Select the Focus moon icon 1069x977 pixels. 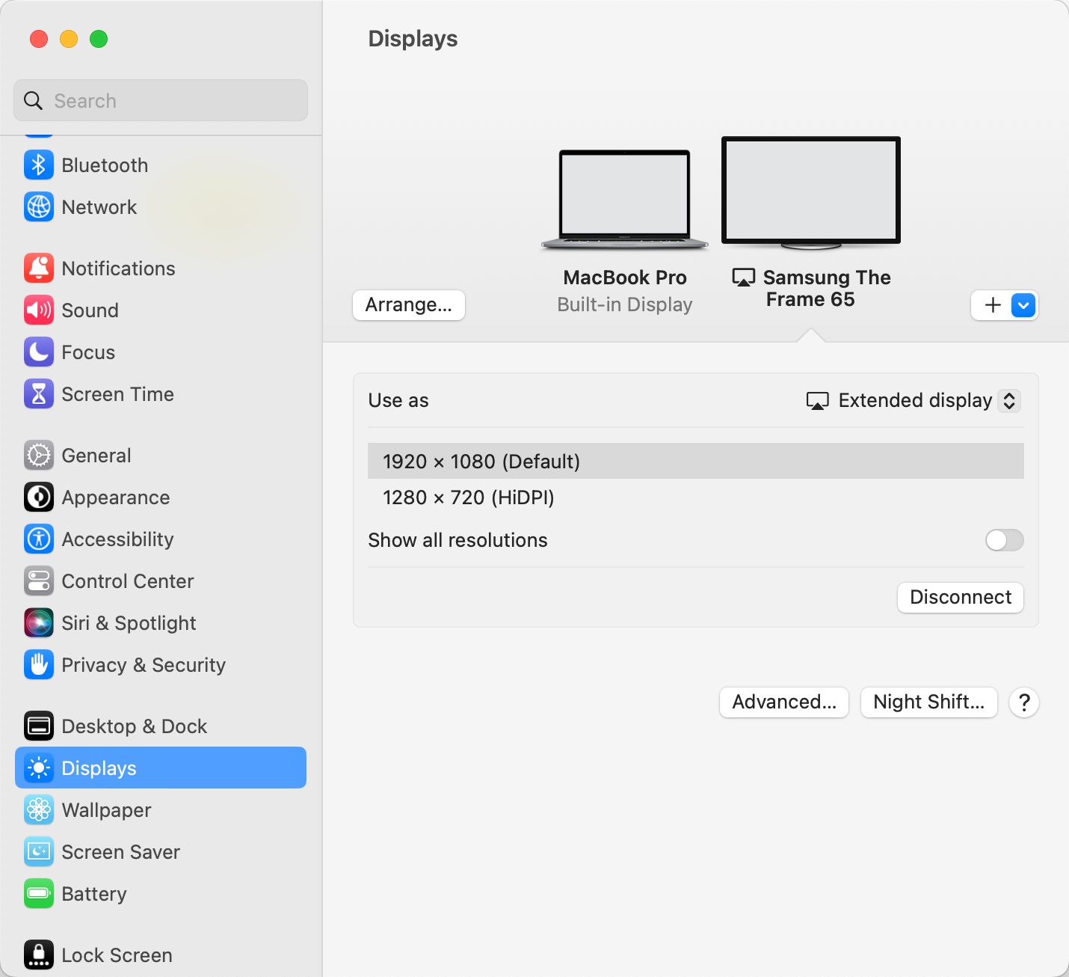click(x=39, y=352)
